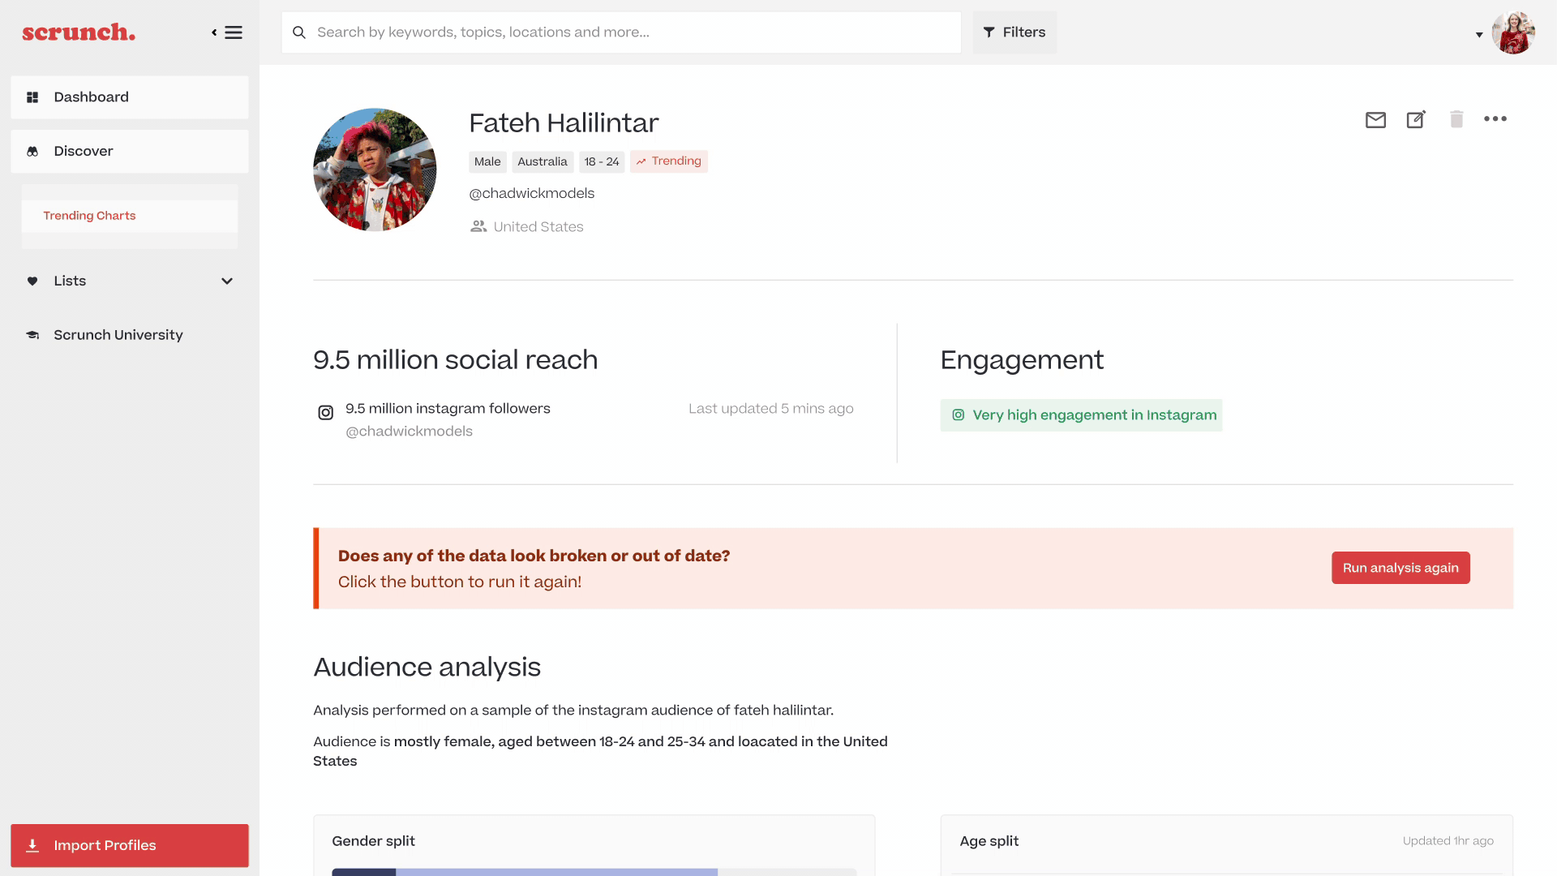The image size is (1557, 876).
Task: Click the scrunch logo
Action: coord(79,32)
